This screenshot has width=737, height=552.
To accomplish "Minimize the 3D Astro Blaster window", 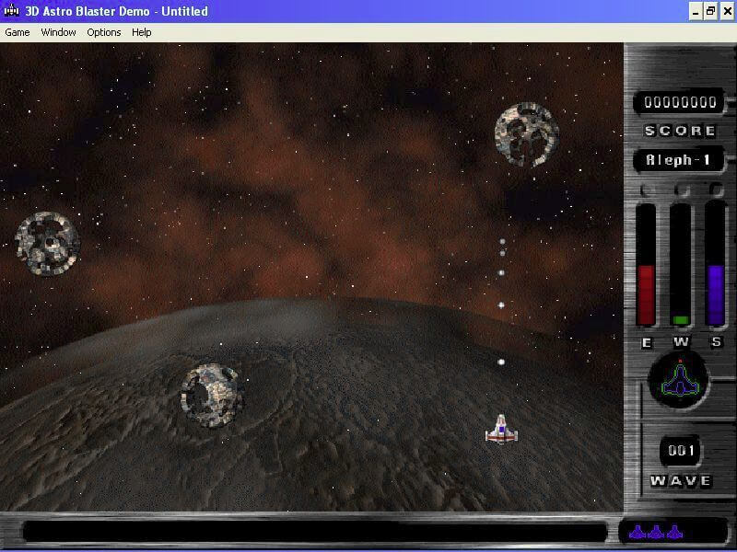I will coord(696,11).
